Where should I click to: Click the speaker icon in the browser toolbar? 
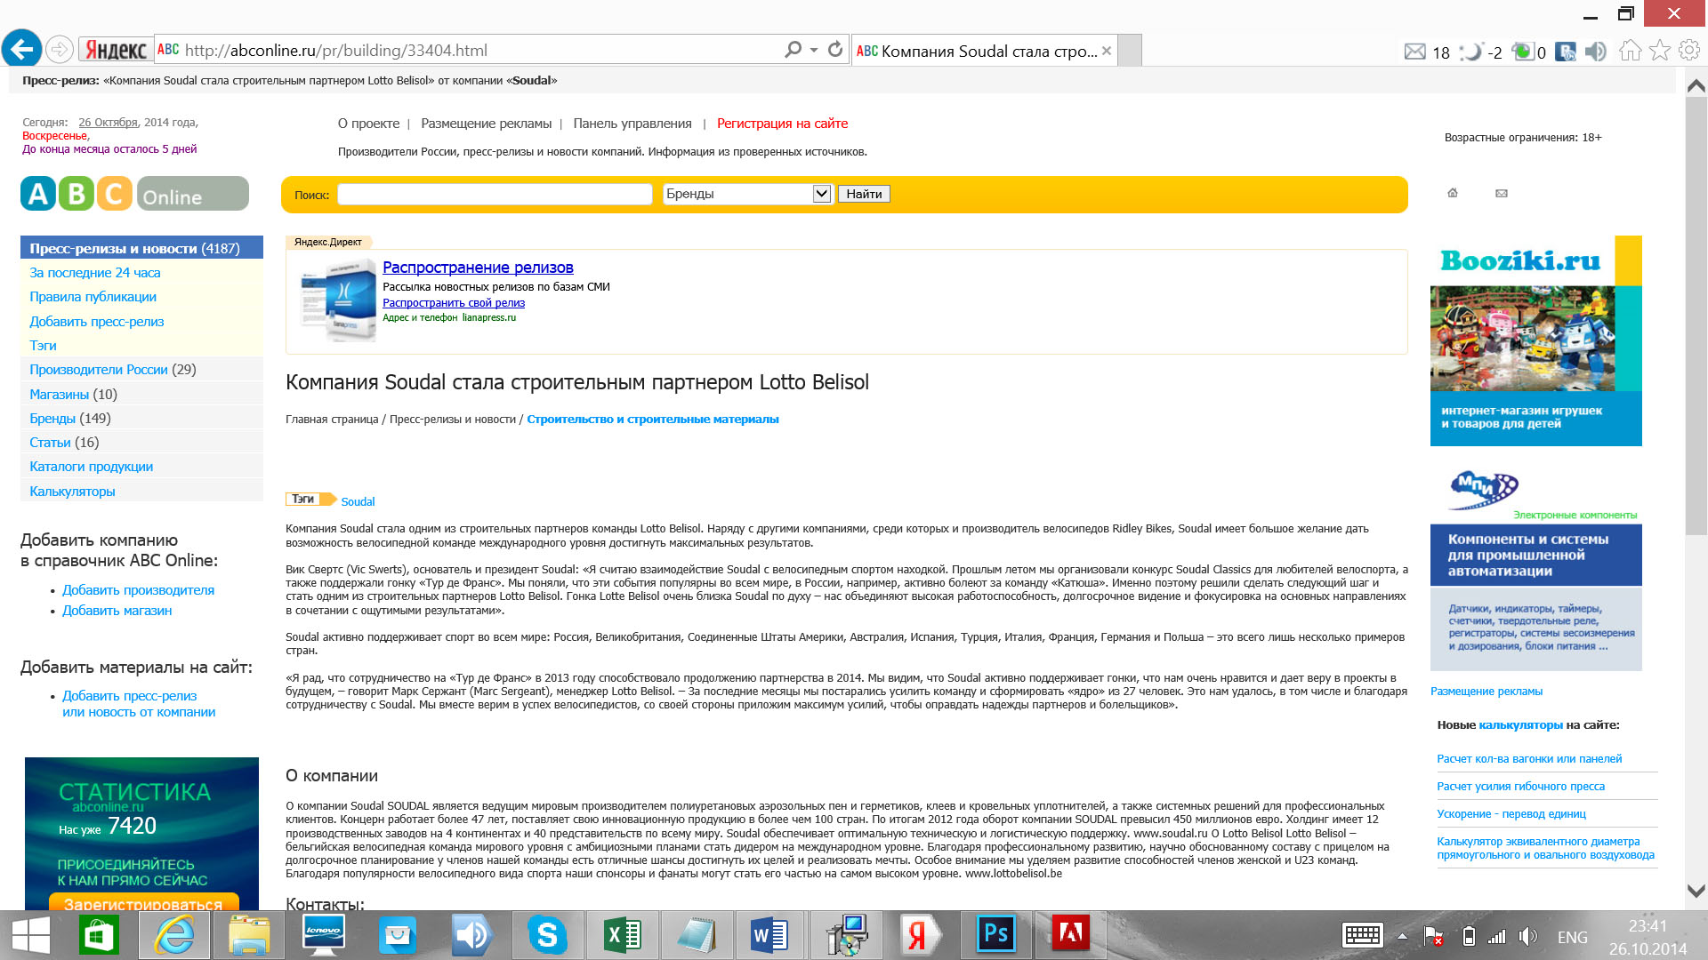pyautogui.click(x=1596, y=52)
